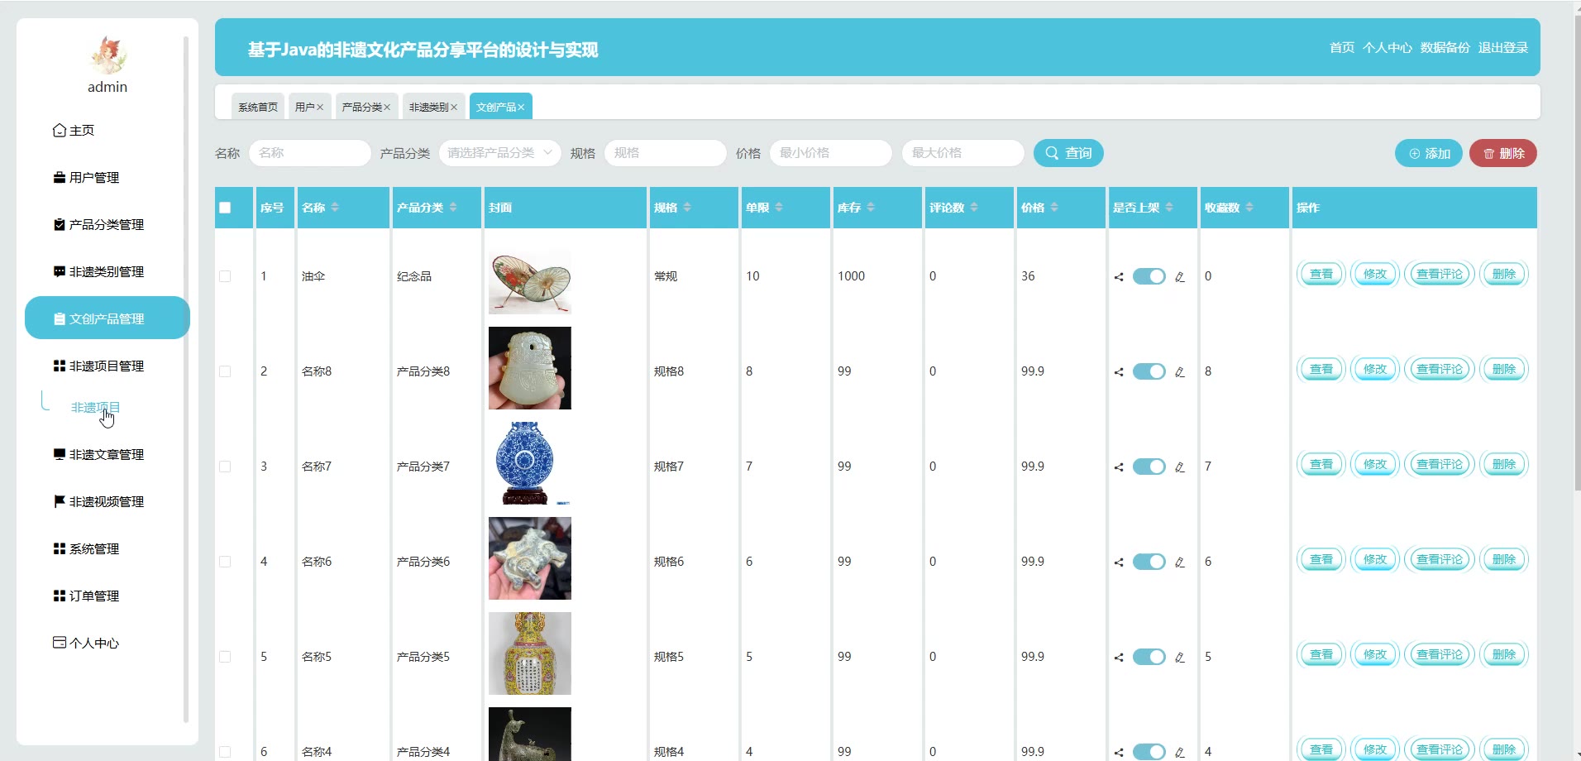
Task: Open the 非遗项目 submenu item
Action: (x=96, y=407)
